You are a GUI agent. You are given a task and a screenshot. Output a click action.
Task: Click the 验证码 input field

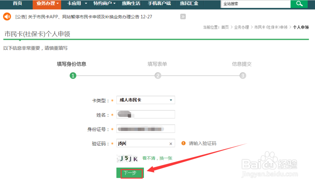146,143
